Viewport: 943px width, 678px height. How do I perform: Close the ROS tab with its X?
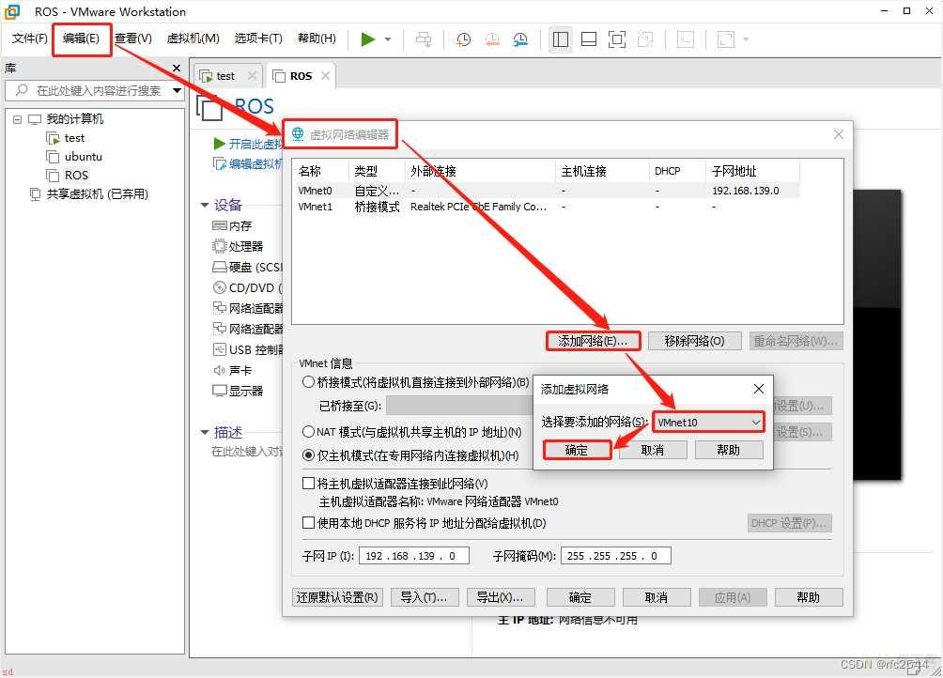[325, 76]
